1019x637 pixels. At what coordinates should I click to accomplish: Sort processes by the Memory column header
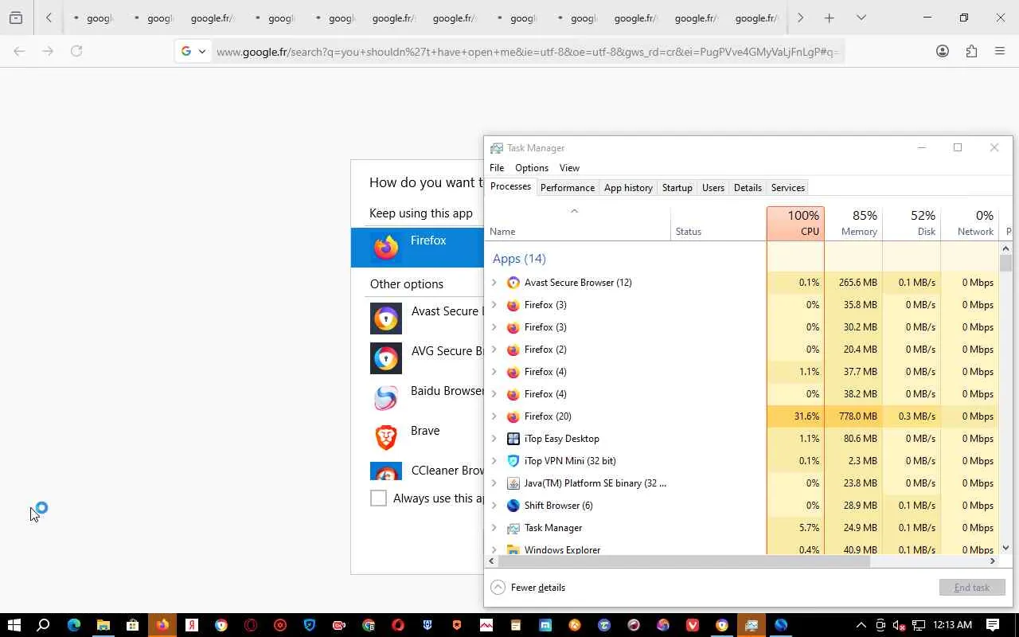(x=853, y=224)
